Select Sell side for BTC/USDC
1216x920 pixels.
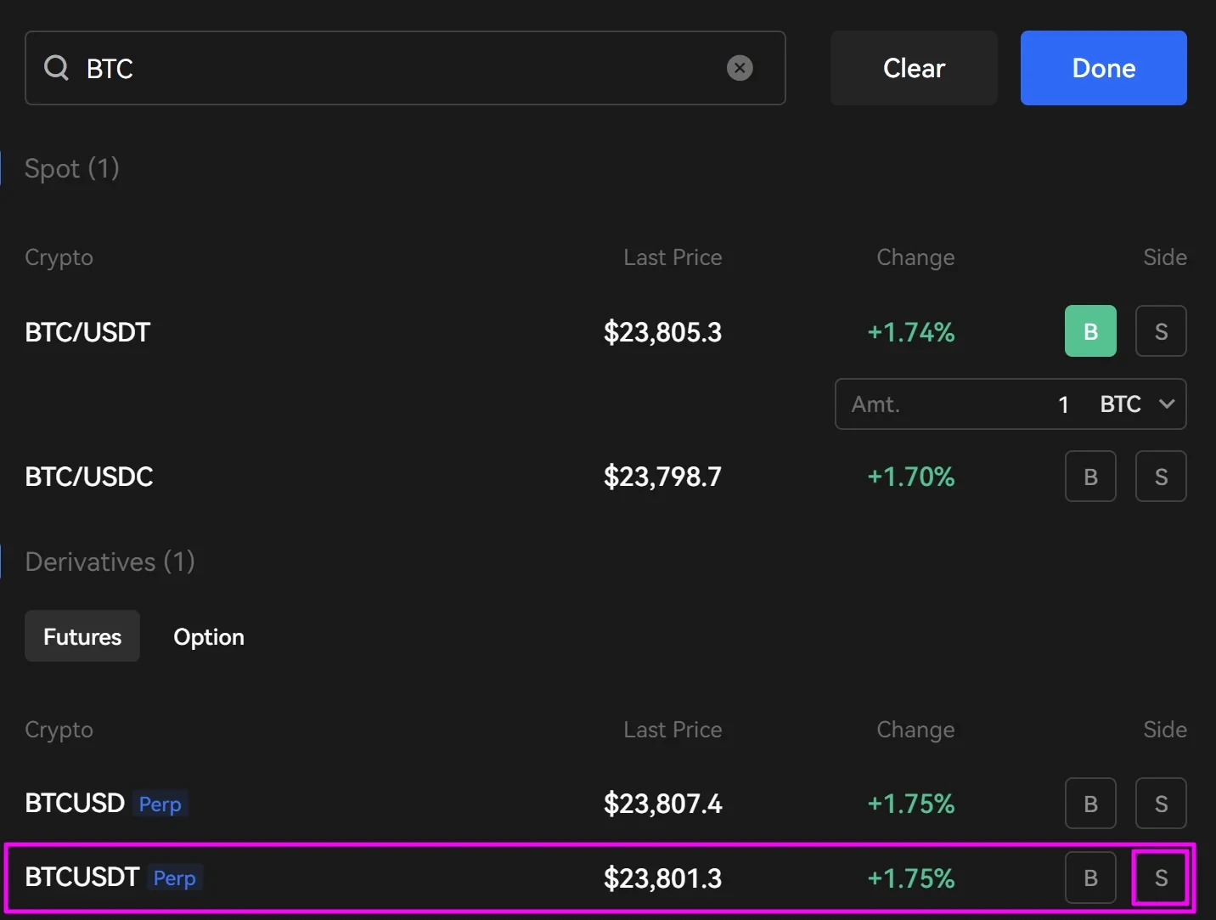click(x=1161, y=477)
